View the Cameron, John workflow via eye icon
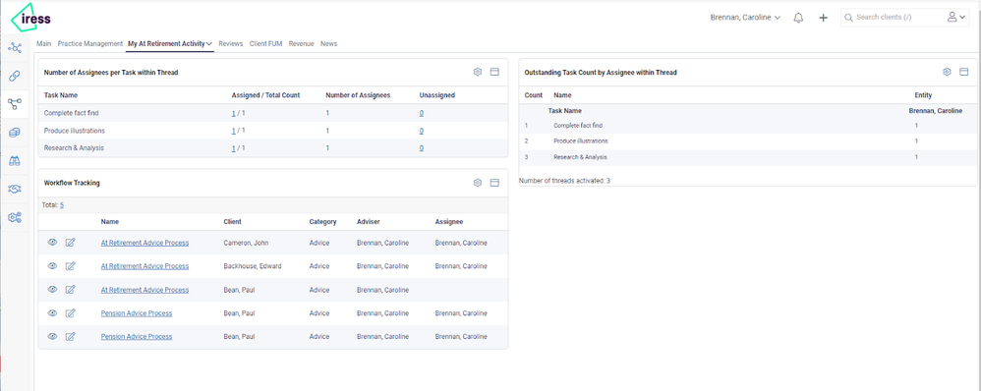This screenshot has width=981, height=391. point(52,242)
